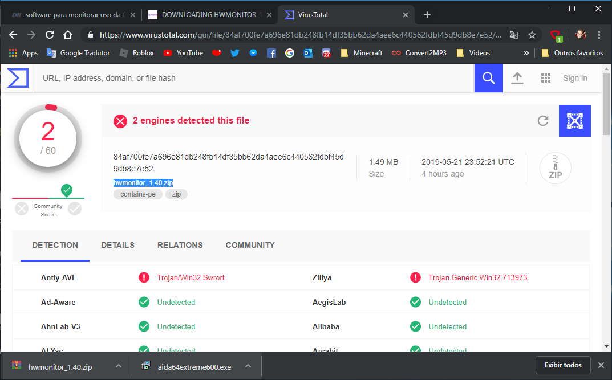Viewport: 612px width, 380px height.
Task: Switch to DETECTION tab
Action: click(55, 245)
